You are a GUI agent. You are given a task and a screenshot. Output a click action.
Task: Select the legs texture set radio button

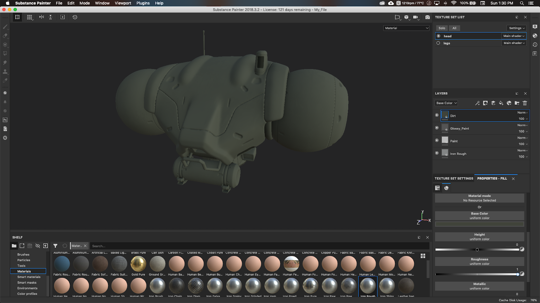[x=438, y=43]
